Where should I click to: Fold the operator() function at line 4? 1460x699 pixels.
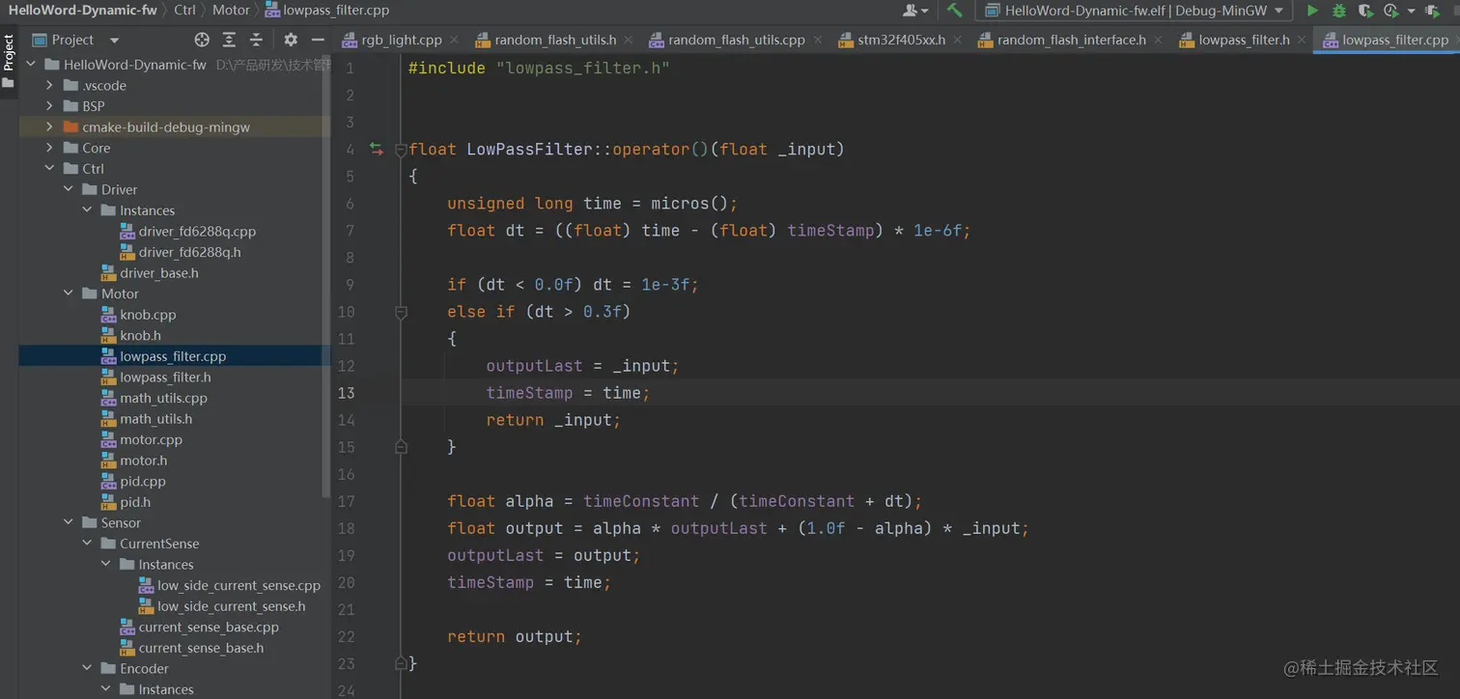pos(401,150)
